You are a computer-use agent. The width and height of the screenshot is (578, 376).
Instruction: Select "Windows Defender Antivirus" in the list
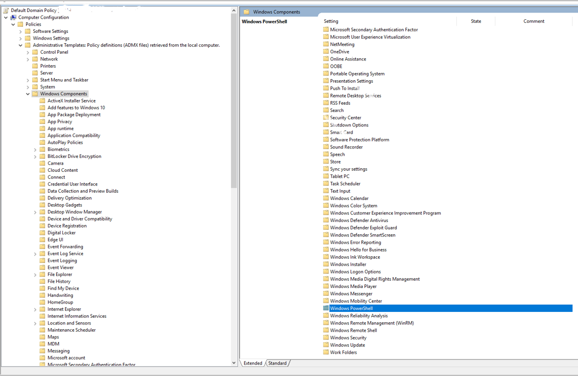(x=359, y=220)
